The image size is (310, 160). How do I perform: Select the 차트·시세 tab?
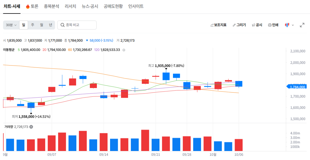(12, 6)
